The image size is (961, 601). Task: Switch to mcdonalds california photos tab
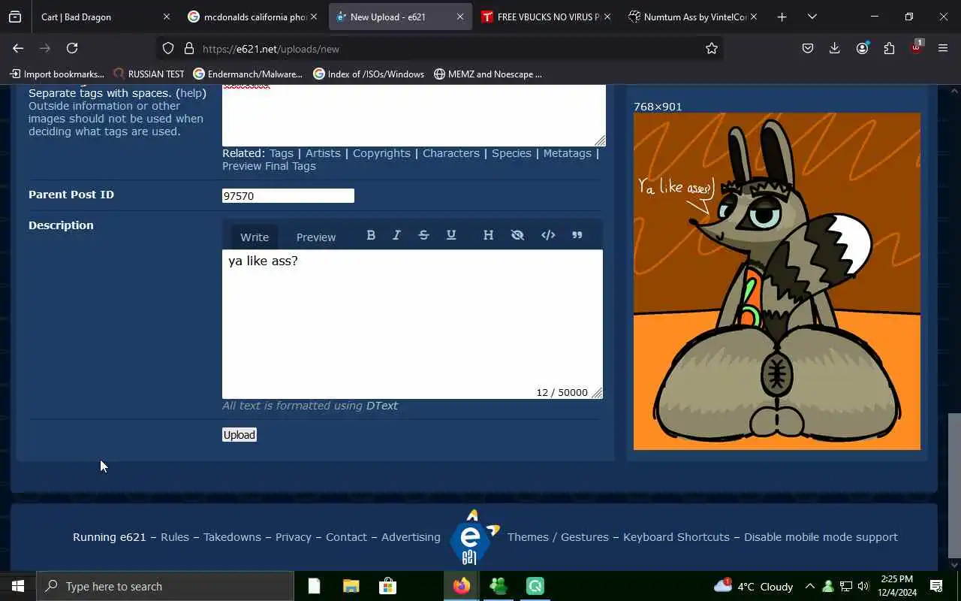pyautogui.click(x=253, y=17)
